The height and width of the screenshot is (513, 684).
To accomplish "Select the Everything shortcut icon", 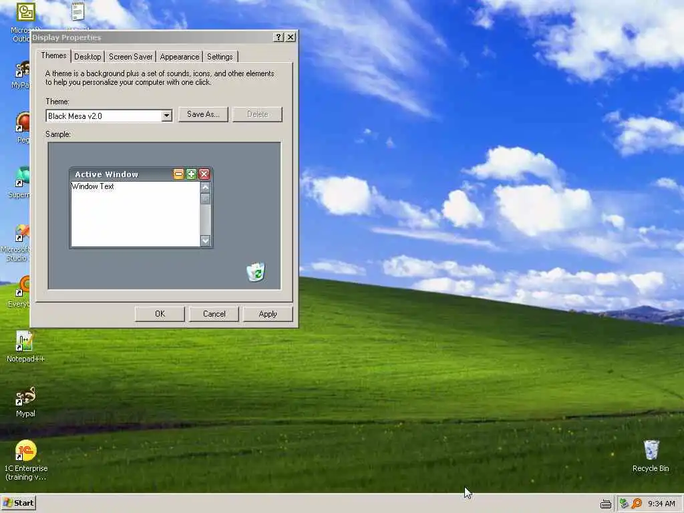I will coord(23,287).
